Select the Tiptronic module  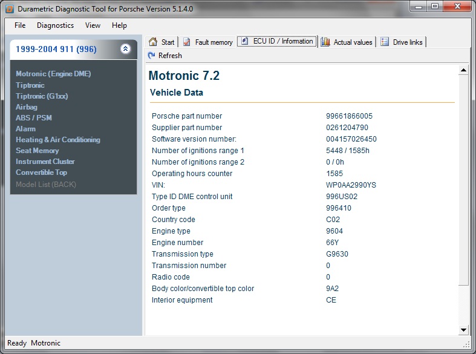coord(30,85)
